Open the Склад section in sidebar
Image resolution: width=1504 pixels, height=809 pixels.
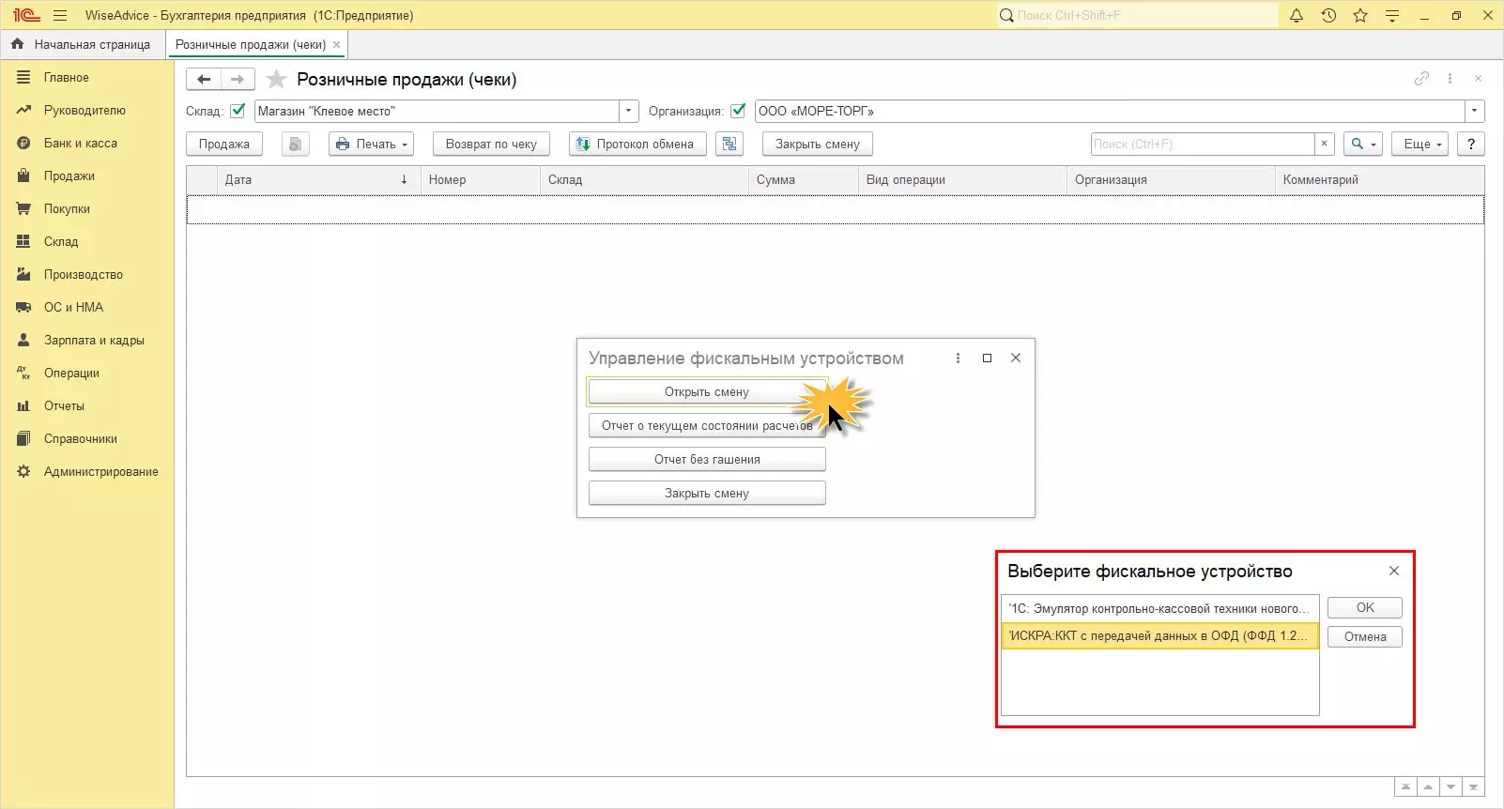(x=61, y=242)
